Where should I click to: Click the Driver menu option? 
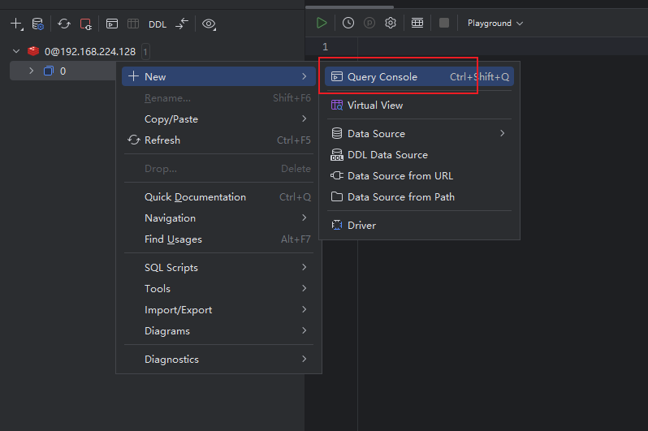click(361, 225)
